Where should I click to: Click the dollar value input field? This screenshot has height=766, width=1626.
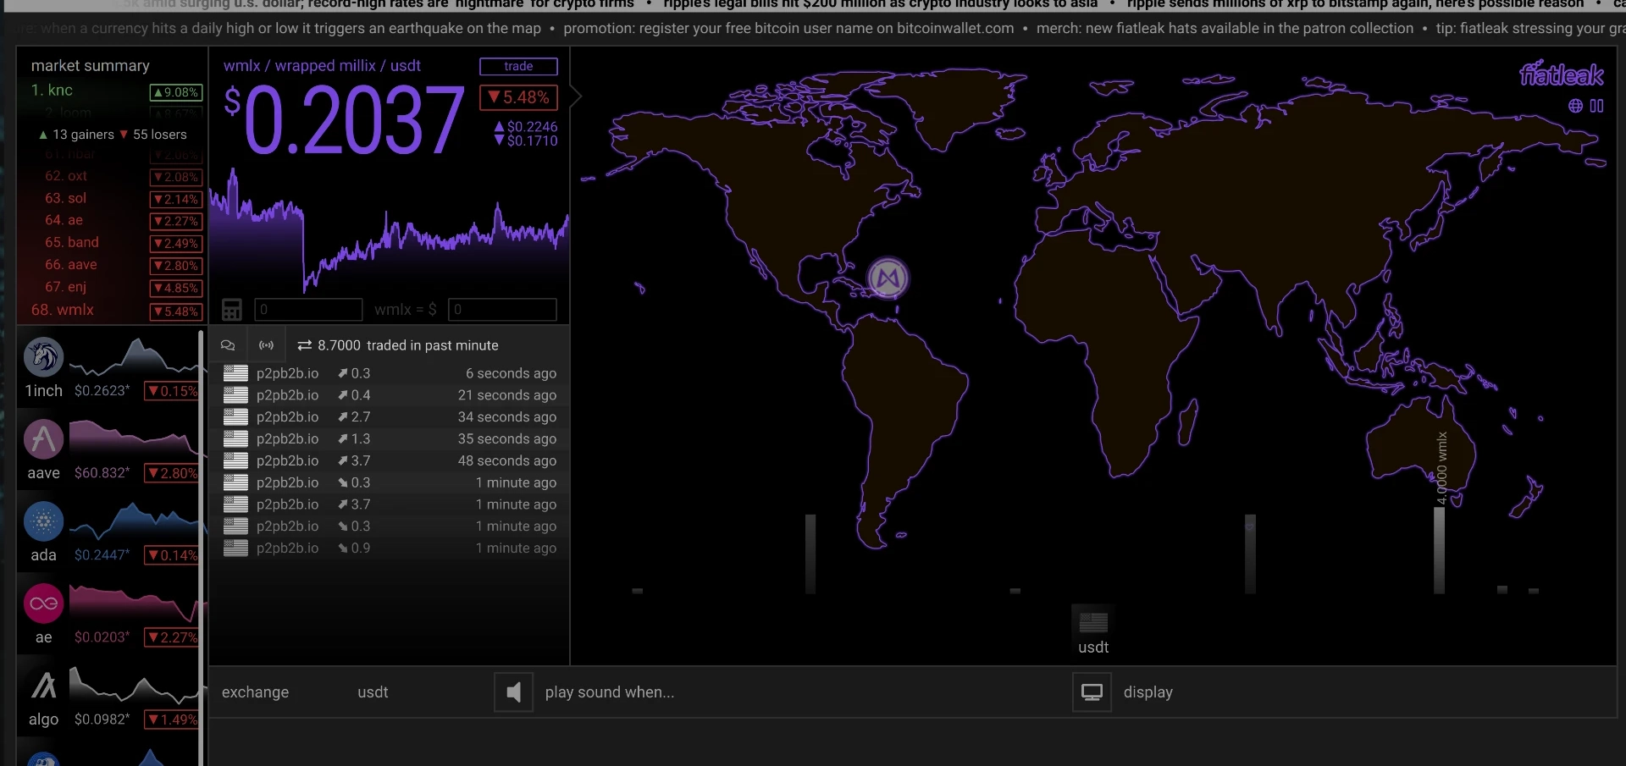coord(502,310)
